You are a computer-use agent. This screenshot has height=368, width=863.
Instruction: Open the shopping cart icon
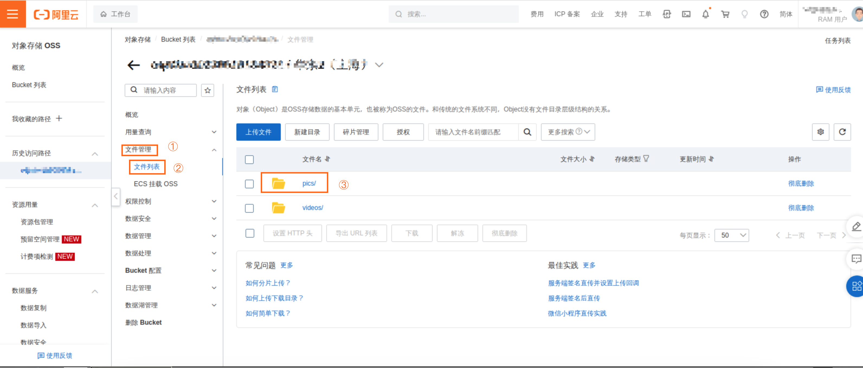tap(725, 14)
